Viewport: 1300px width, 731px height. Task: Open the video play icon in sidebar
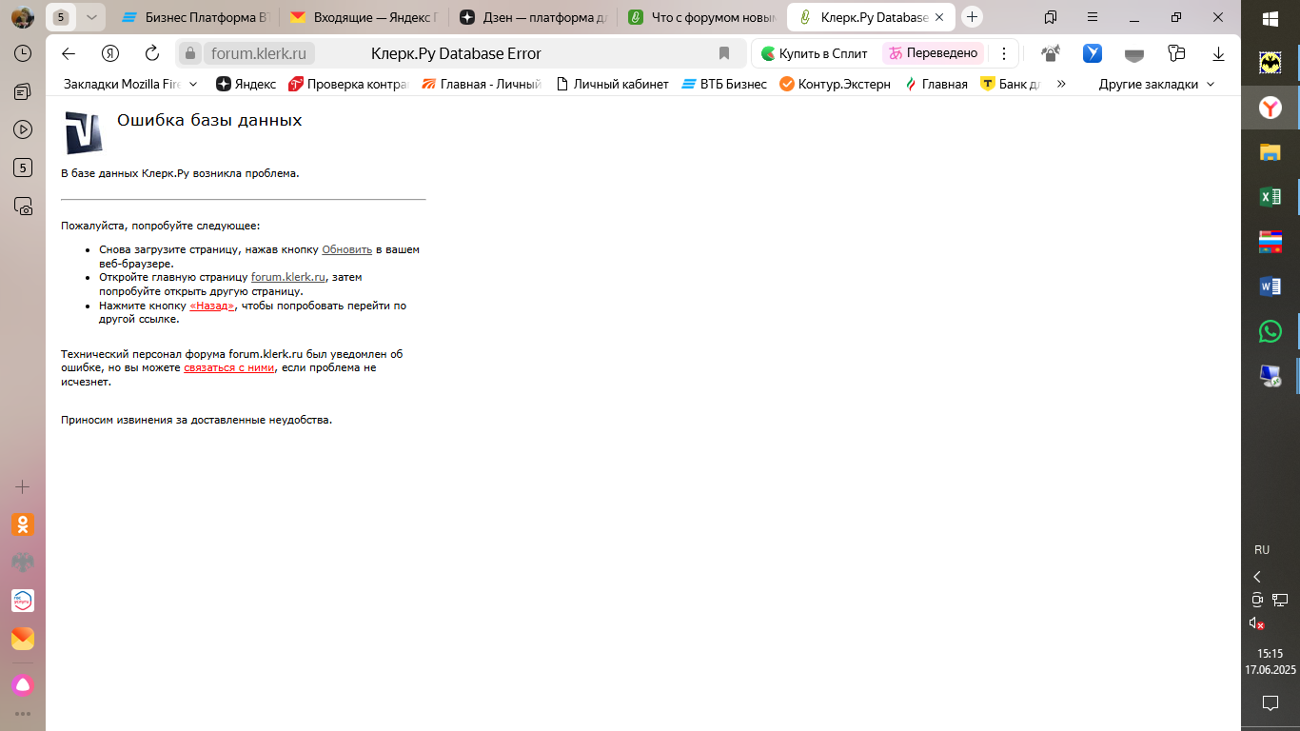click(x=23, y=129)
